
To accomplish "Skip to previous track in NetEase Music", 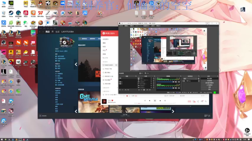I will click(x=149, y=101).
